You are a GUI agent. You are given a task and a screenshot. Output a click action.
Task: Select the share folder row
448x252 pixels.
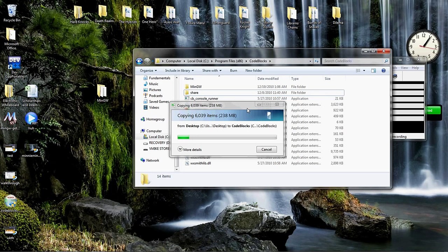coord(264,93)
